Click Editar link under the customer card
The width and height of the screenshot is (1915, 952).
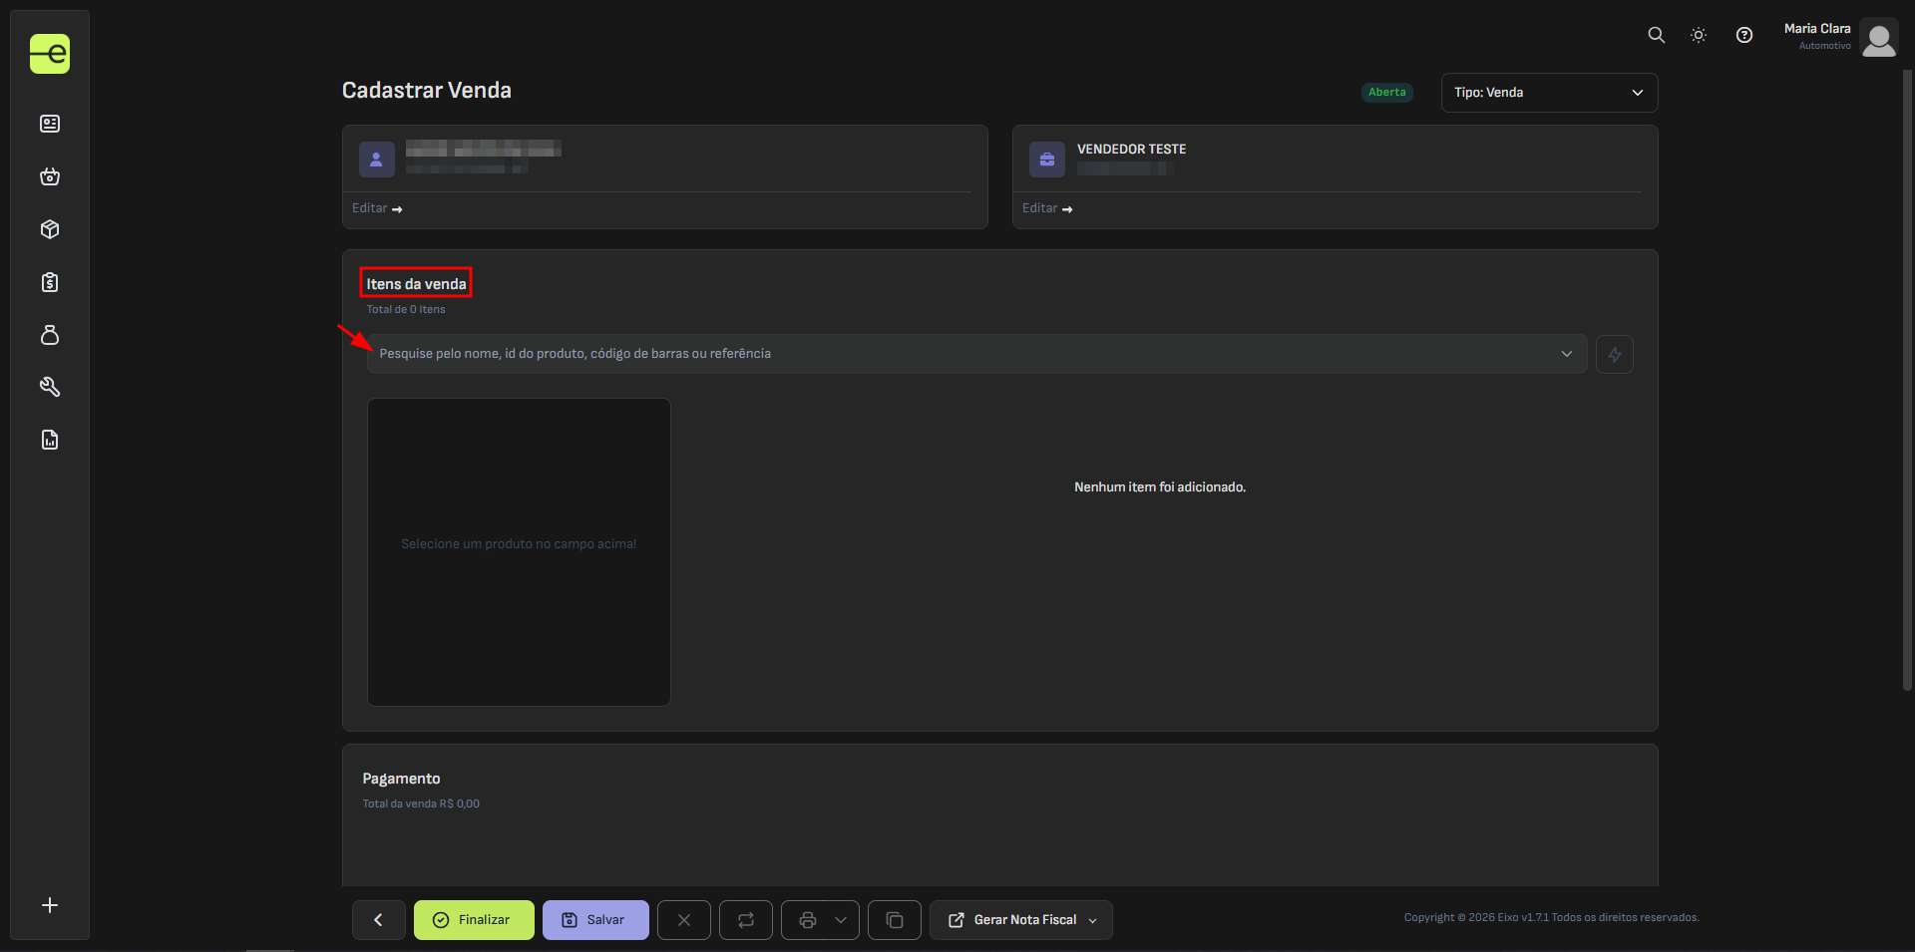376,208
